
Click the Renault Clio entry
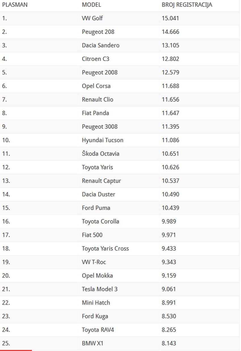pos(98,99)
